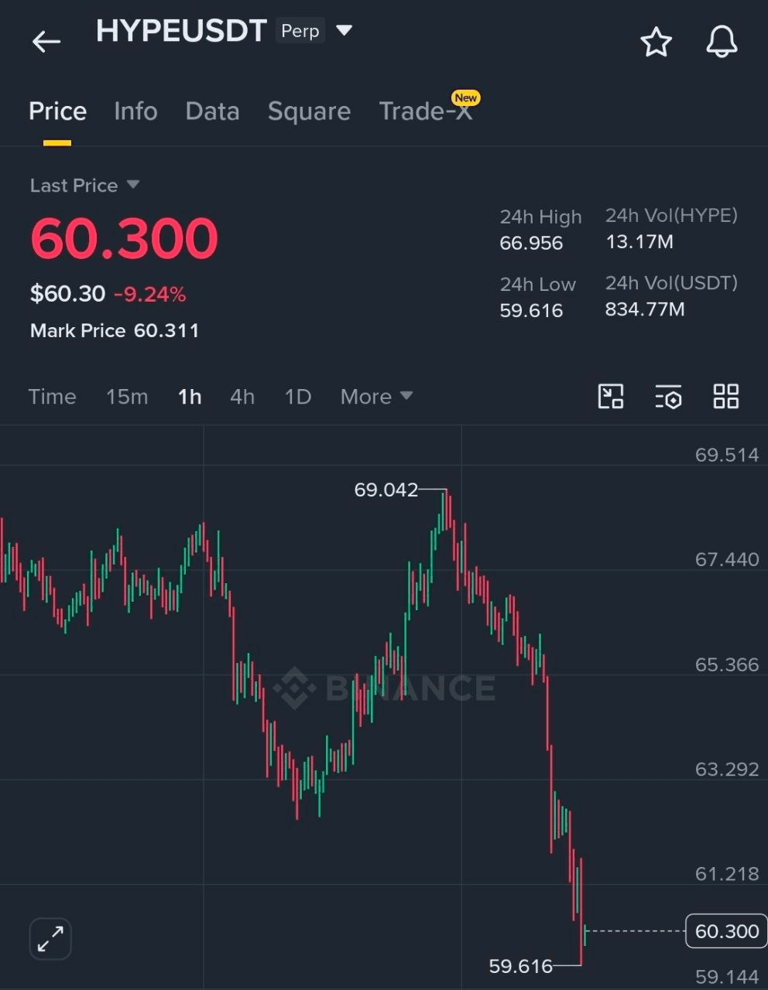768x990 pixels.
Task: Select the 1D chart interval
Action: (298, 397)
